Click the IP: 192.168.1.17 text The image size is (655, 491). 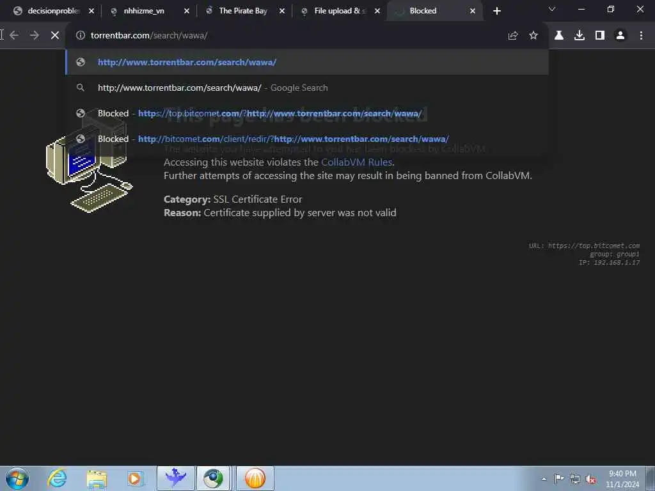[x=609, y=262]
